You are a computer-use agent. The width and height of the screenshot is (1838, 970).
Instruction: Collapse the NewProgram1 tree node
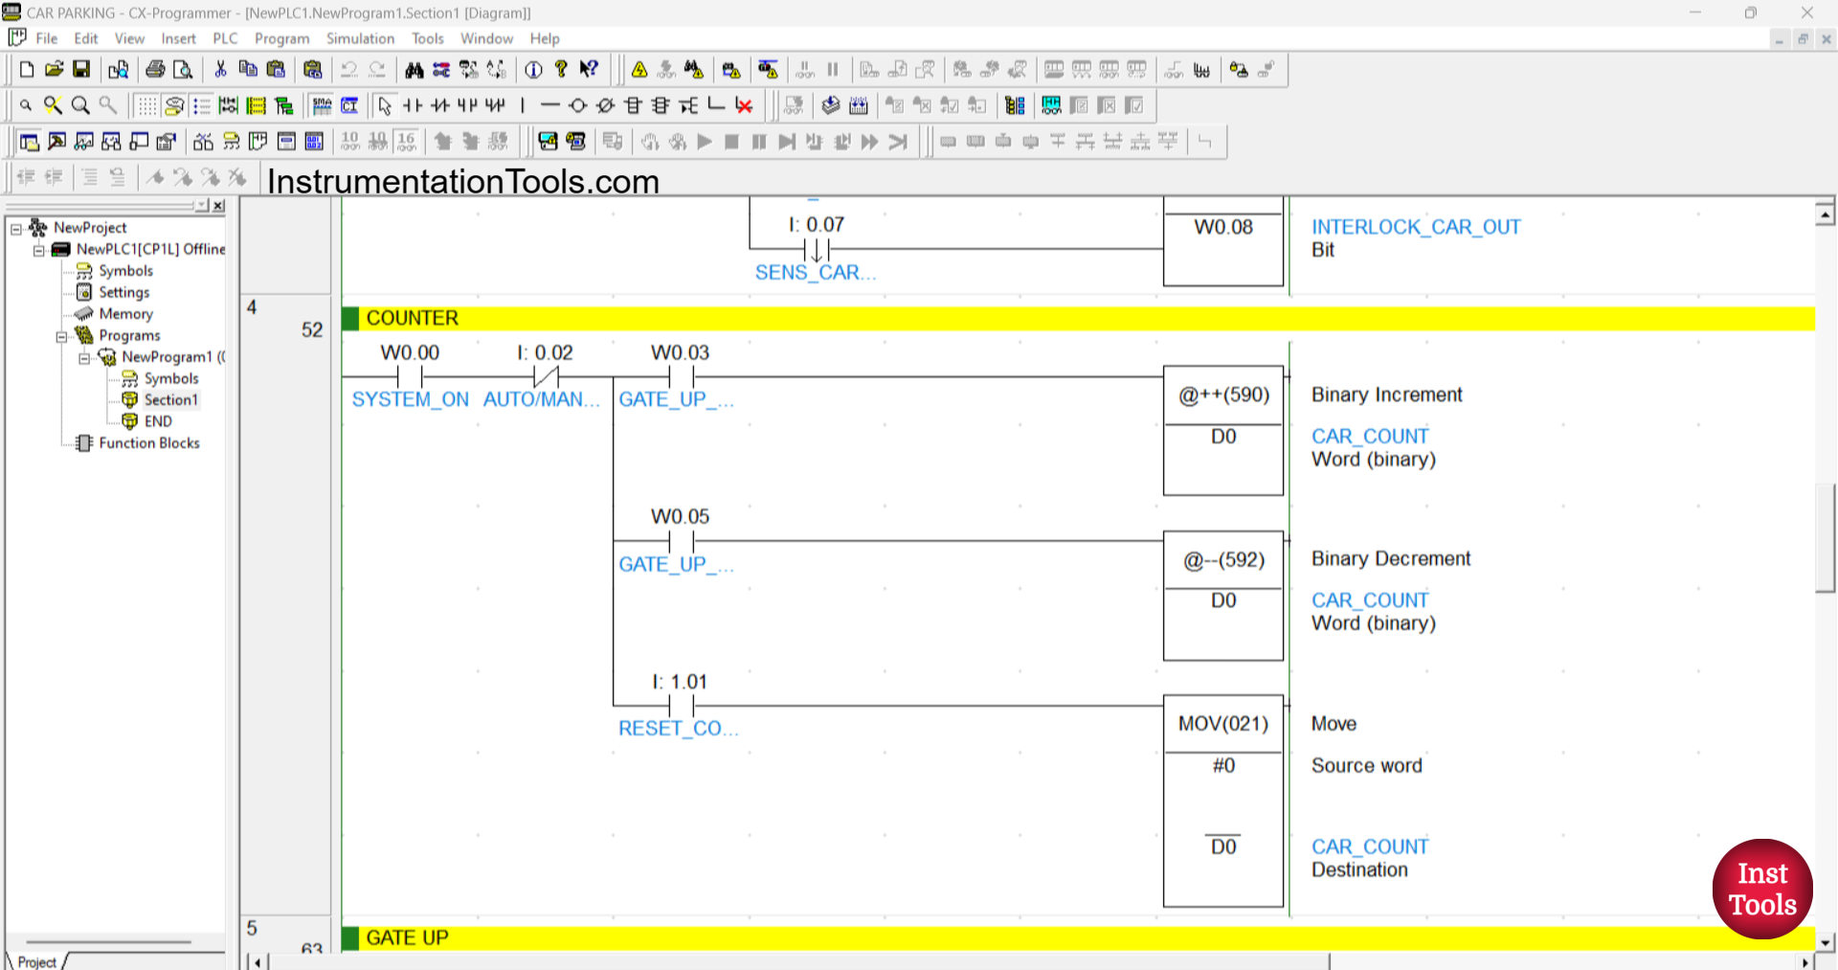tap(84, 358)
